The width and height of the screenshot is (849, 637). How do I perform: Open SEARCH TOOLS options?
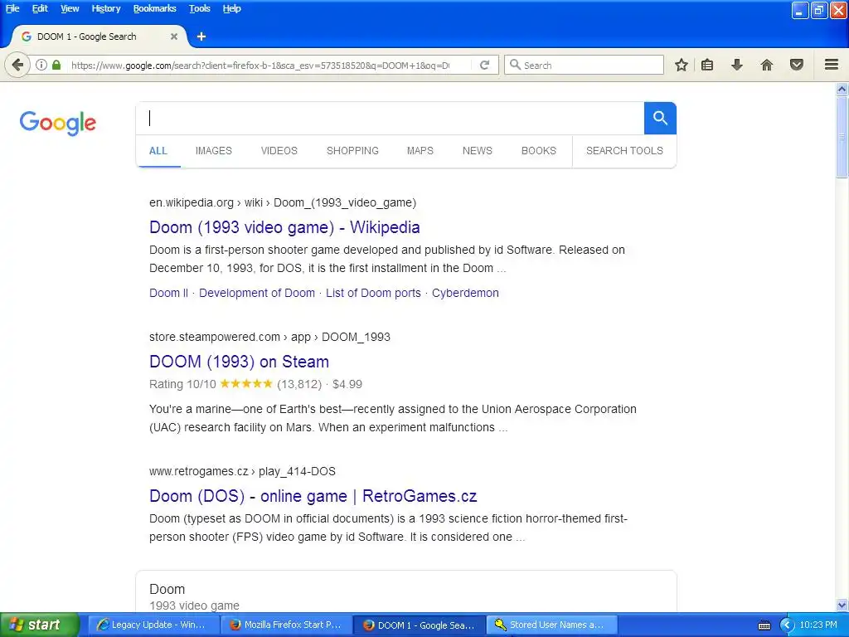click(x=624, y=151)
